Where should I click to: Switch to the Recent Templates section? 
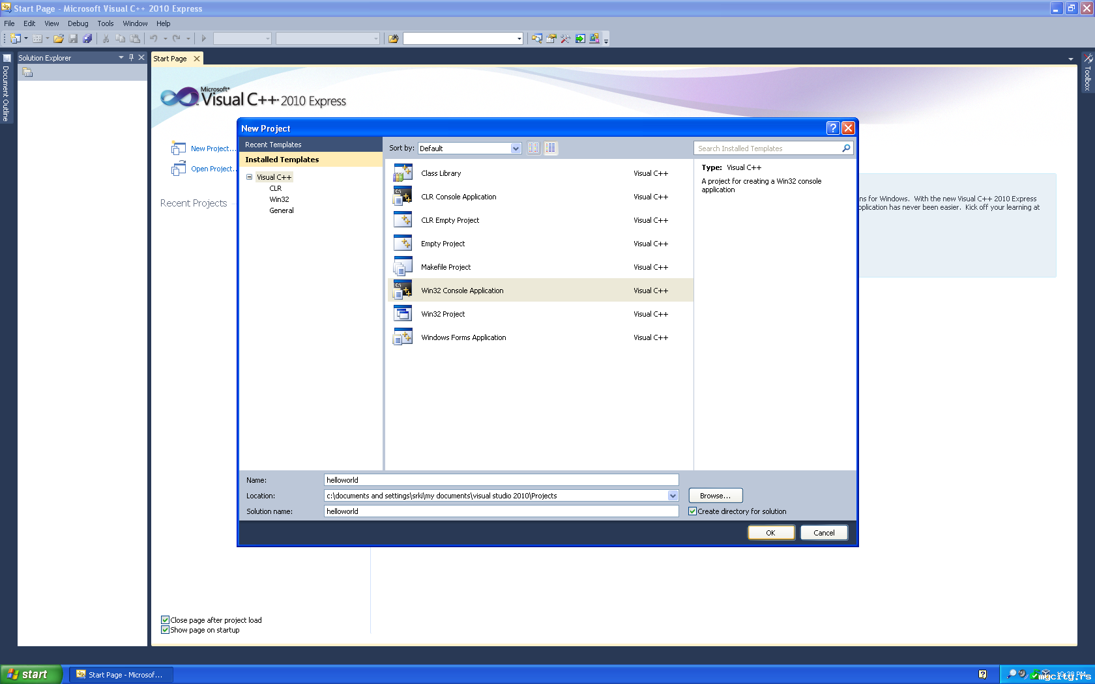tap(311, 145)
